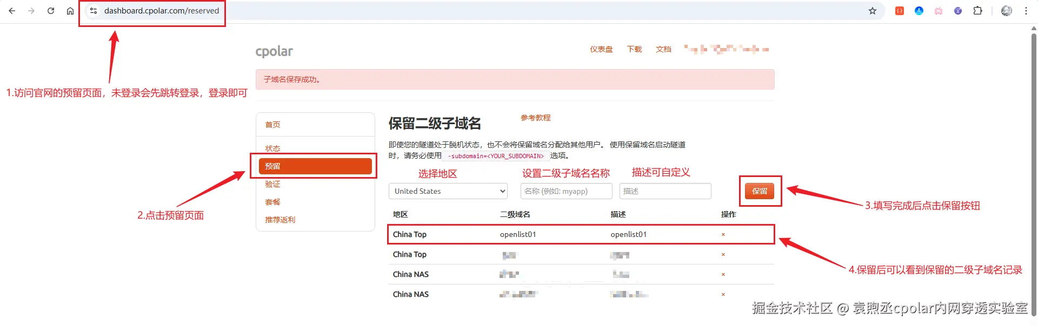
Task: Go forward in browser history
Action: pyautogui.click(x=31, y=11)
